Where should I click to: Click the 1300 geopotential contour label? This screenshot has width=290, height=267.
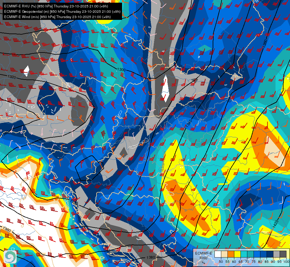pos(121,70)
